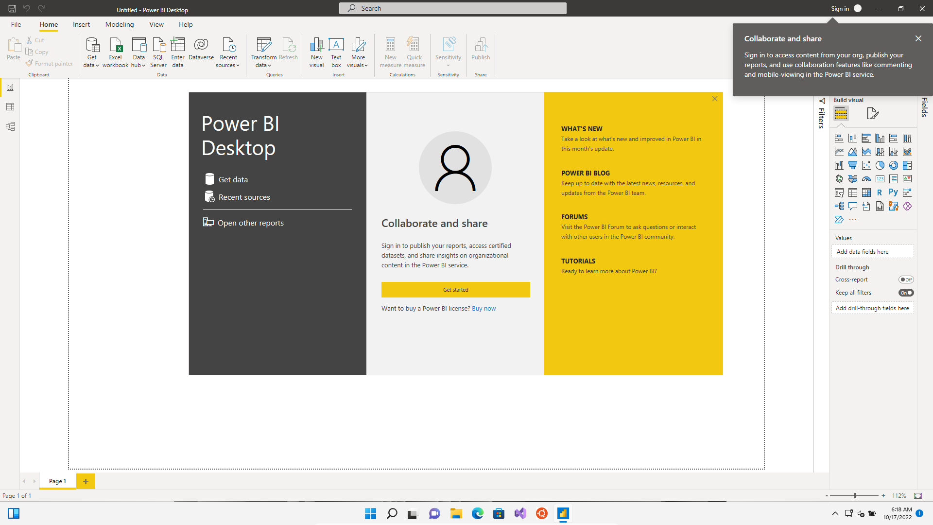The width and height of the screenshot is (933, 525).
Task: Select the Map visual icon
Action: (x=838, y=179)
